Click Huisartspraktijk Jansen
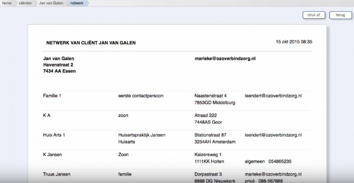The image size is (354, 183). pos(142,135)
